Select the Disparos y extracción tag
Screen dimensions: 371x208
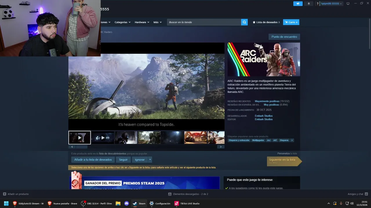coord(239,140)
